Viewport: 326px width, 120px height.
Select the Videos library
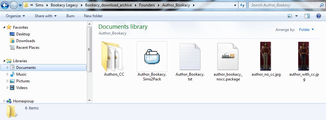[x=22, y=87]
